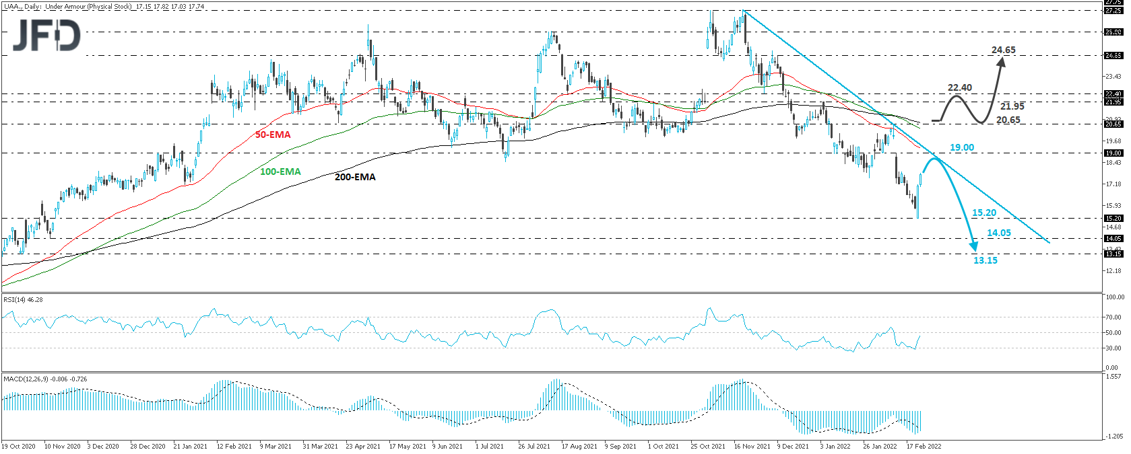Viewport: 1131px width, 454px height.
Task: Click the blue '13.15' annotation text on chart
Action: click(x=985, y=261)
